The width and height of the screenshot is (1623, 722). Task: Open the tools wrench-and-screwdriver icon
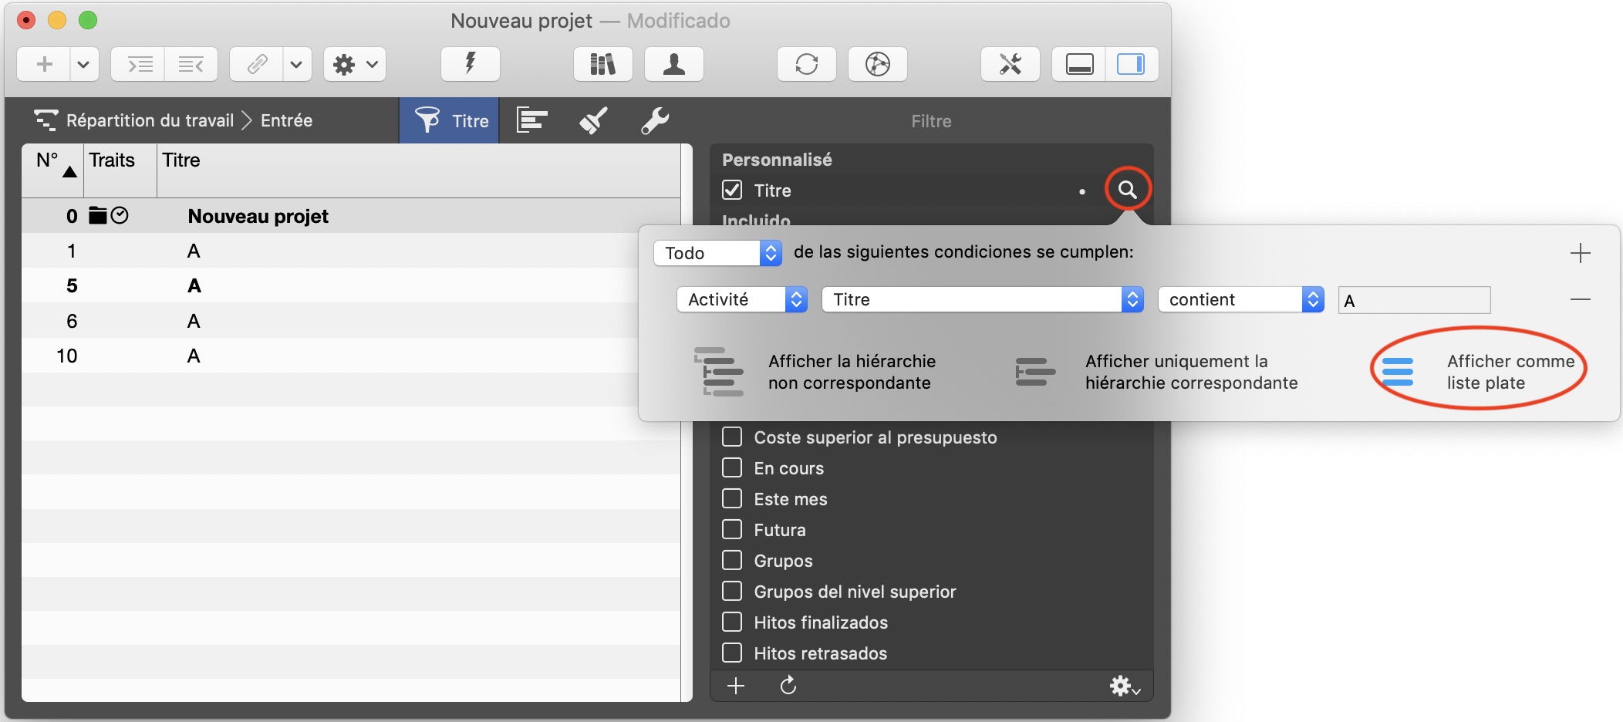[x=1010, y=64]
